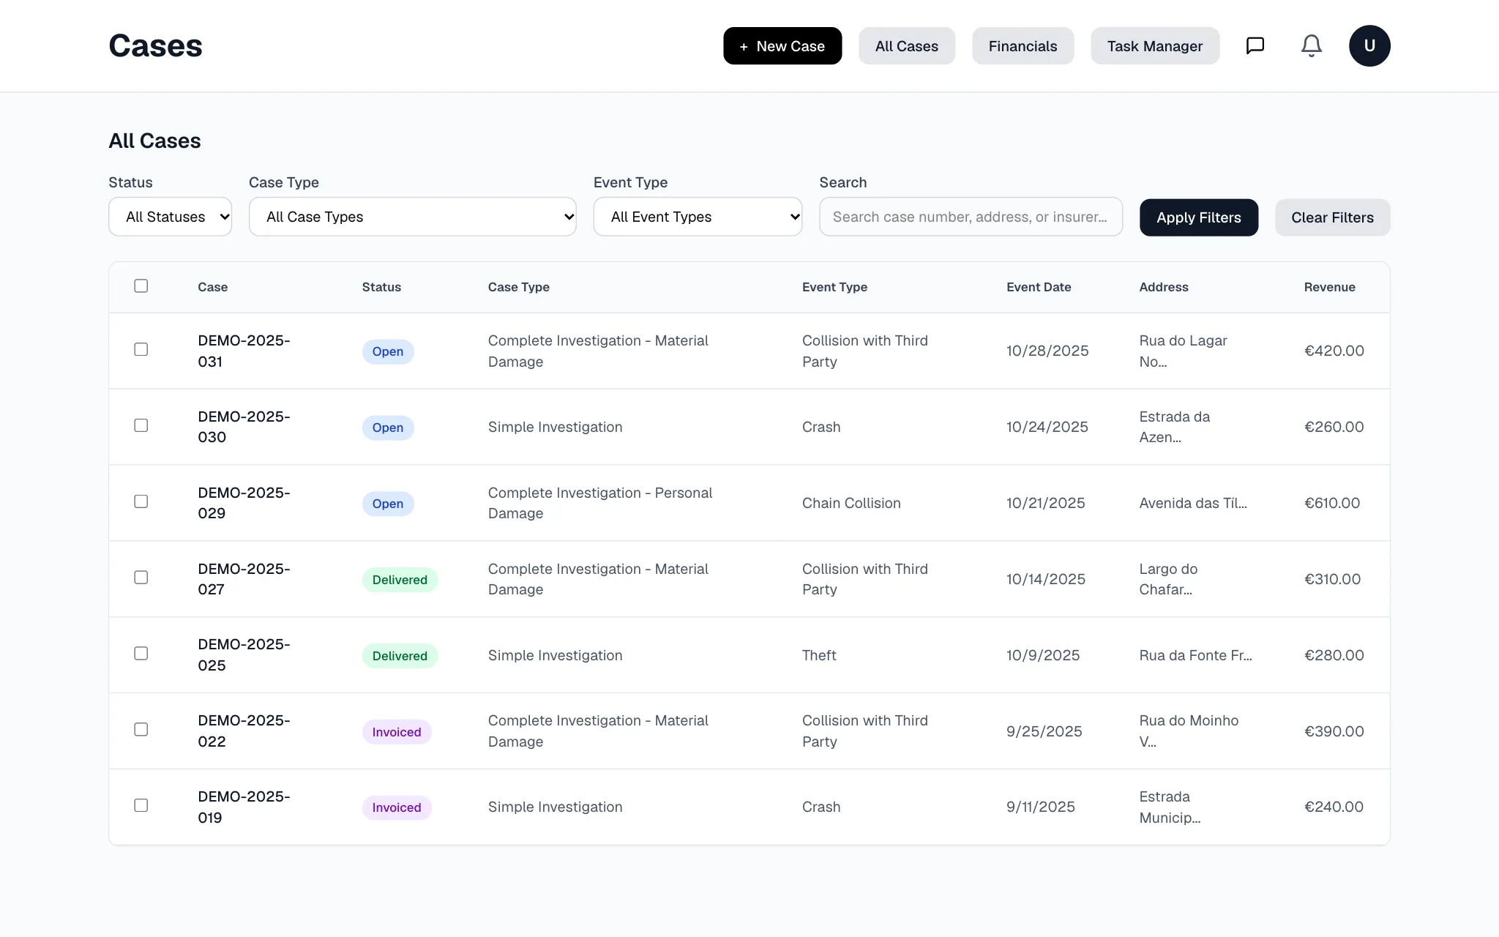Click Apply Filters

(x=1199, y=217)
